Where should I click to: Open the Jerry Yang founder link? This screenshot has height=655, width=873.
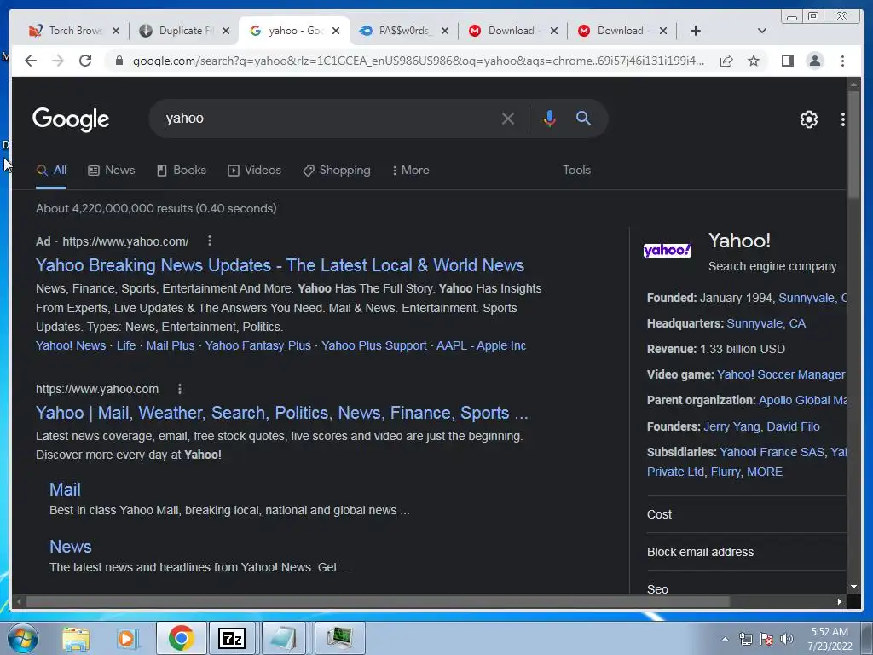(731, 426)
